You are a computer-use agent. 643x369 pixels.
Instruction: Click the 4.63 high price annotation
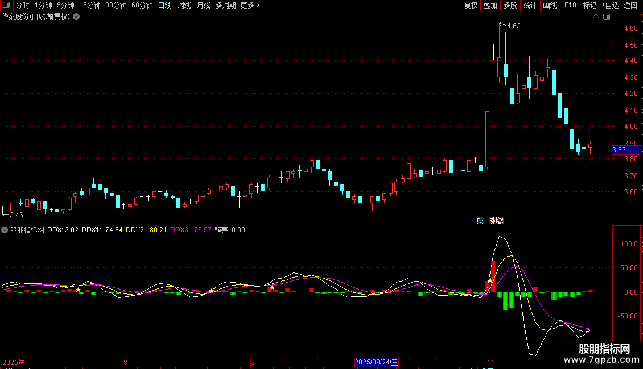pyautogui.click(x=513, y=26)
